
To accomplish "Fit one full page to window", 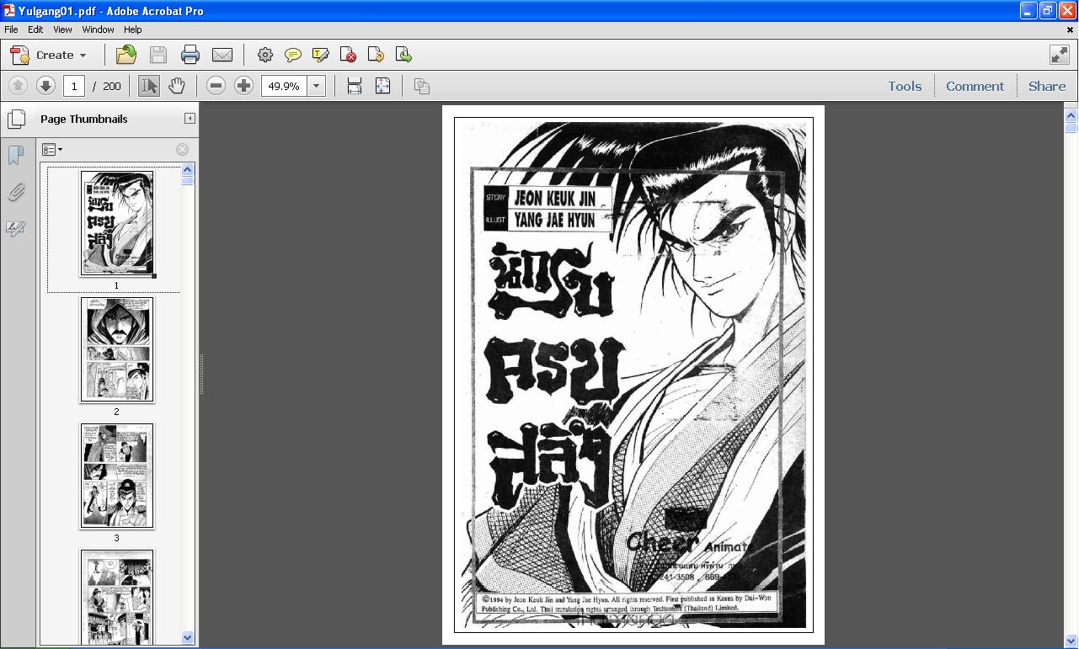I will point(382,86).
